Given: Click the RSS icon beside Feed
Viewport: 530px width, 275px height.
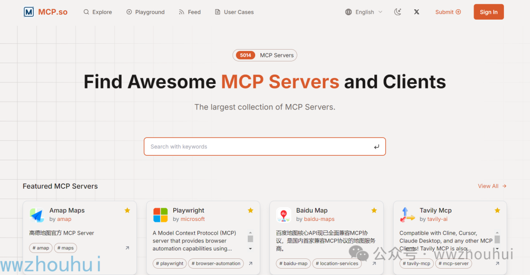Looking at the screenshot, I should [182, 12].
